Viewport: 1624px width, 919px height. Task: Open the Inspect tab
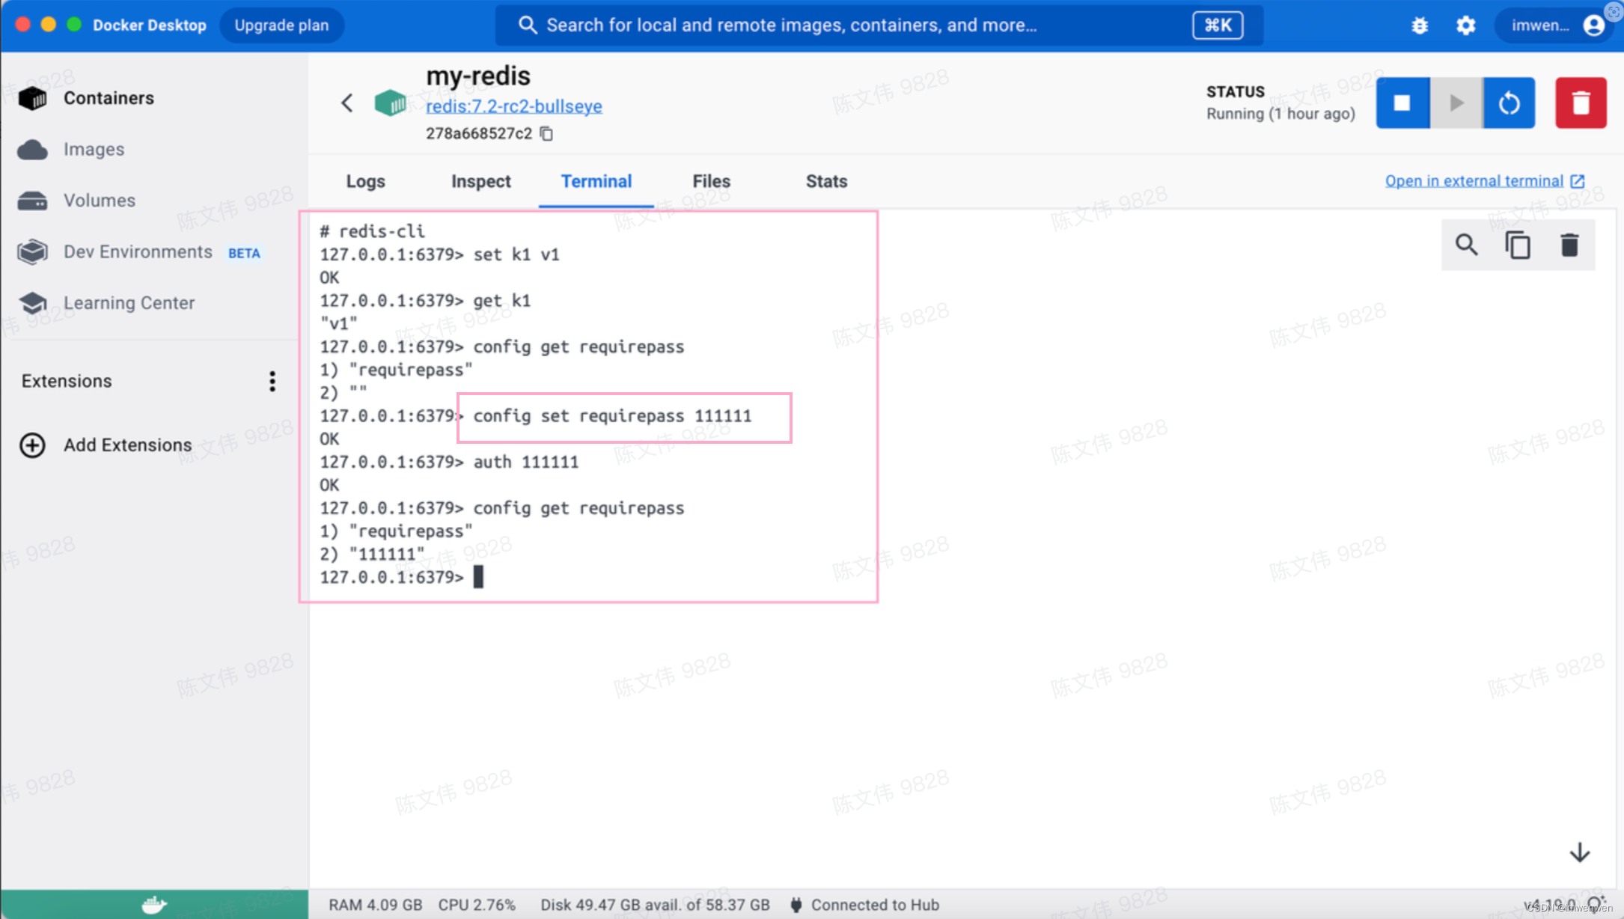480,181
